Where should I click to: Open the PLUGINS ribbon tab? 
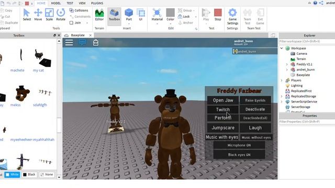97,3
